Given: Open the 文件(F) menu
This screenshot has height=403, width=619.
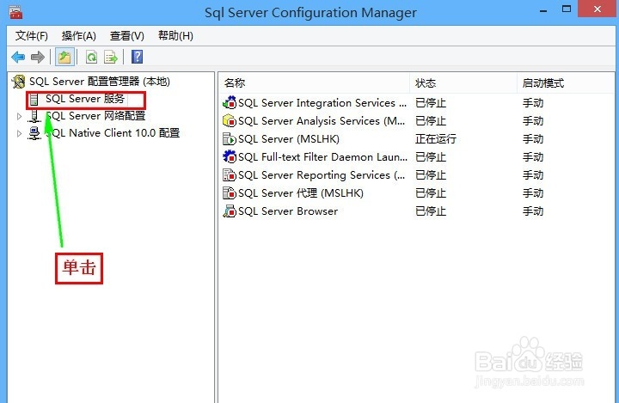Looking at the screenshot, I should (x=32, y=36).
